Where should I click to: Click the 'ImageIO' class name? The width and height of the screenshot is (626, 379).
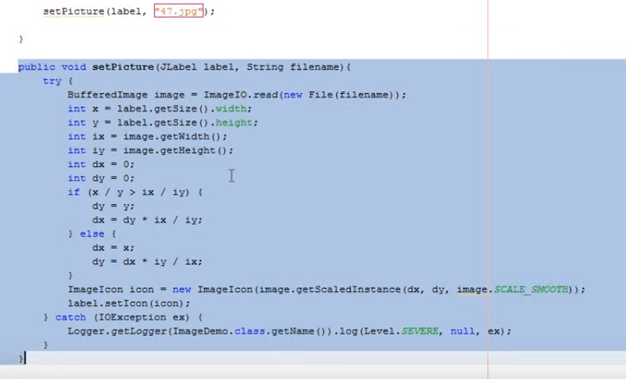tap(225, 95)
